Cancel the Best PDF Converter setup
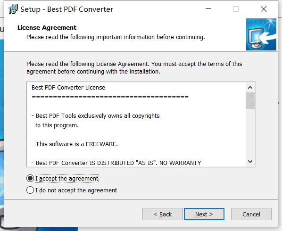Screen dimensions: 282x231 251,214
